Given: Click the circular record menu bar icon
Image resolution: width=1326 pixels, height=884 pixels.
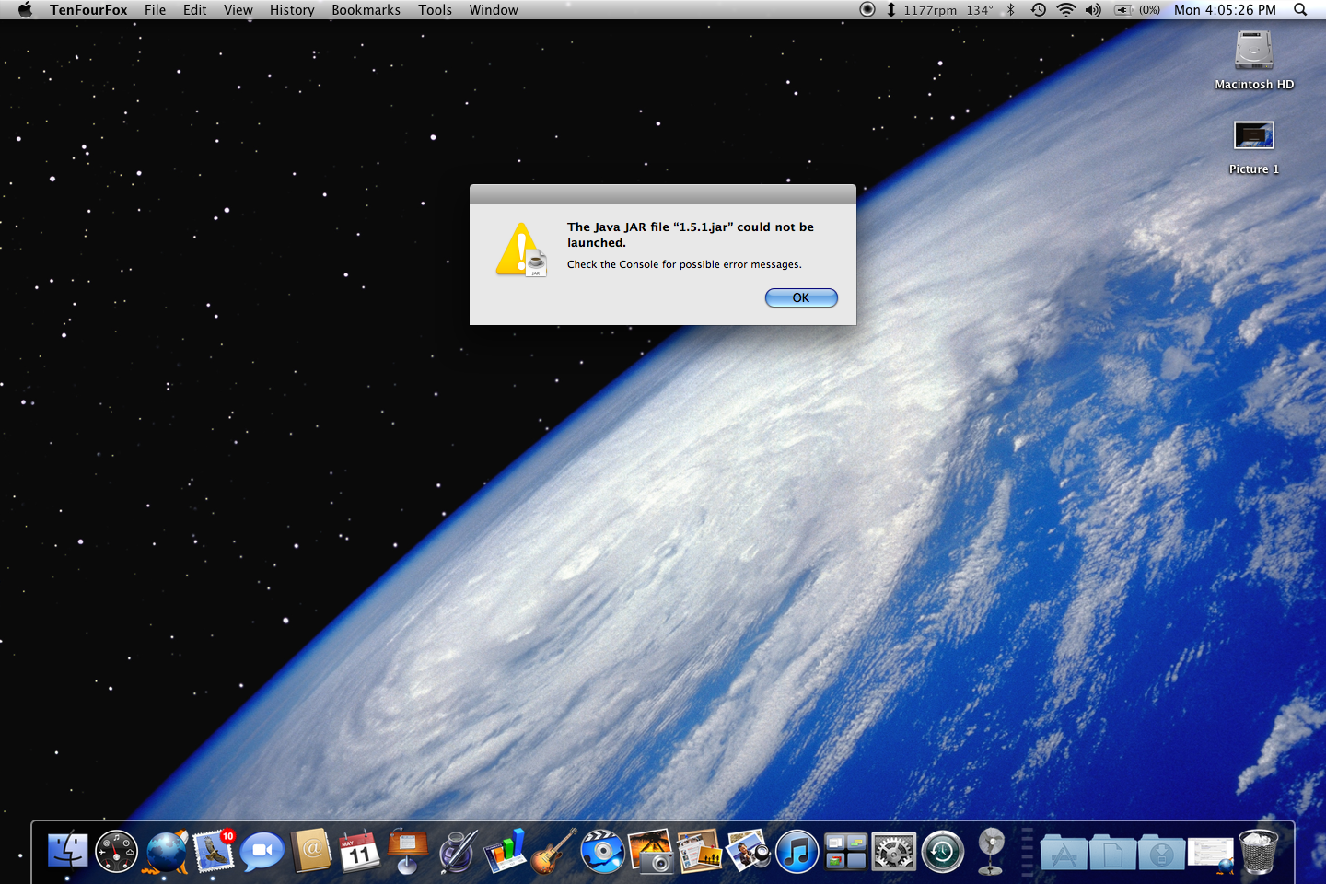Looking at the screenshot, I should [867, 9].
